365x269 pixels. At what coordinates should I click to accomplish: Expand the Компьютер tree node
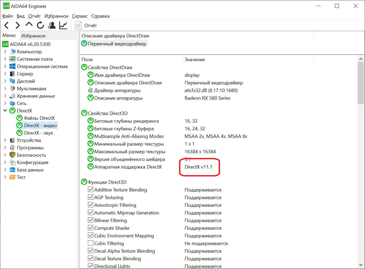[x=5, y=52]
